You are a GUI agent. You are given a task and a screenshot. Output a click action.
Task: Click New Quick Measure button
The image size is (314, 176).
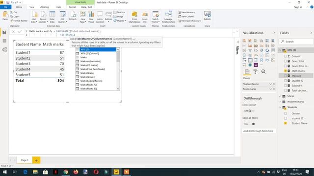(189, 21)
